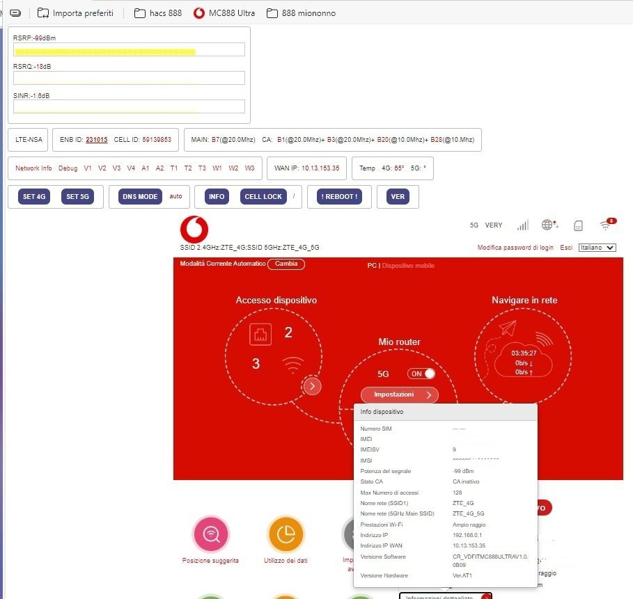The height and width of the screenshot is (599, 633).
Task: Click the T3 link
Action: pyautogui.click(x=202, y=168)
